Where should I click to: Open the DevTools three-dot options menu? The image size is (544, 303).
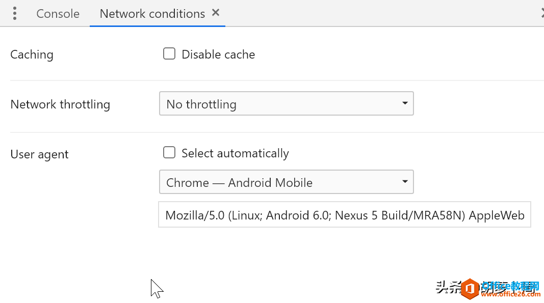pos(15,14)
